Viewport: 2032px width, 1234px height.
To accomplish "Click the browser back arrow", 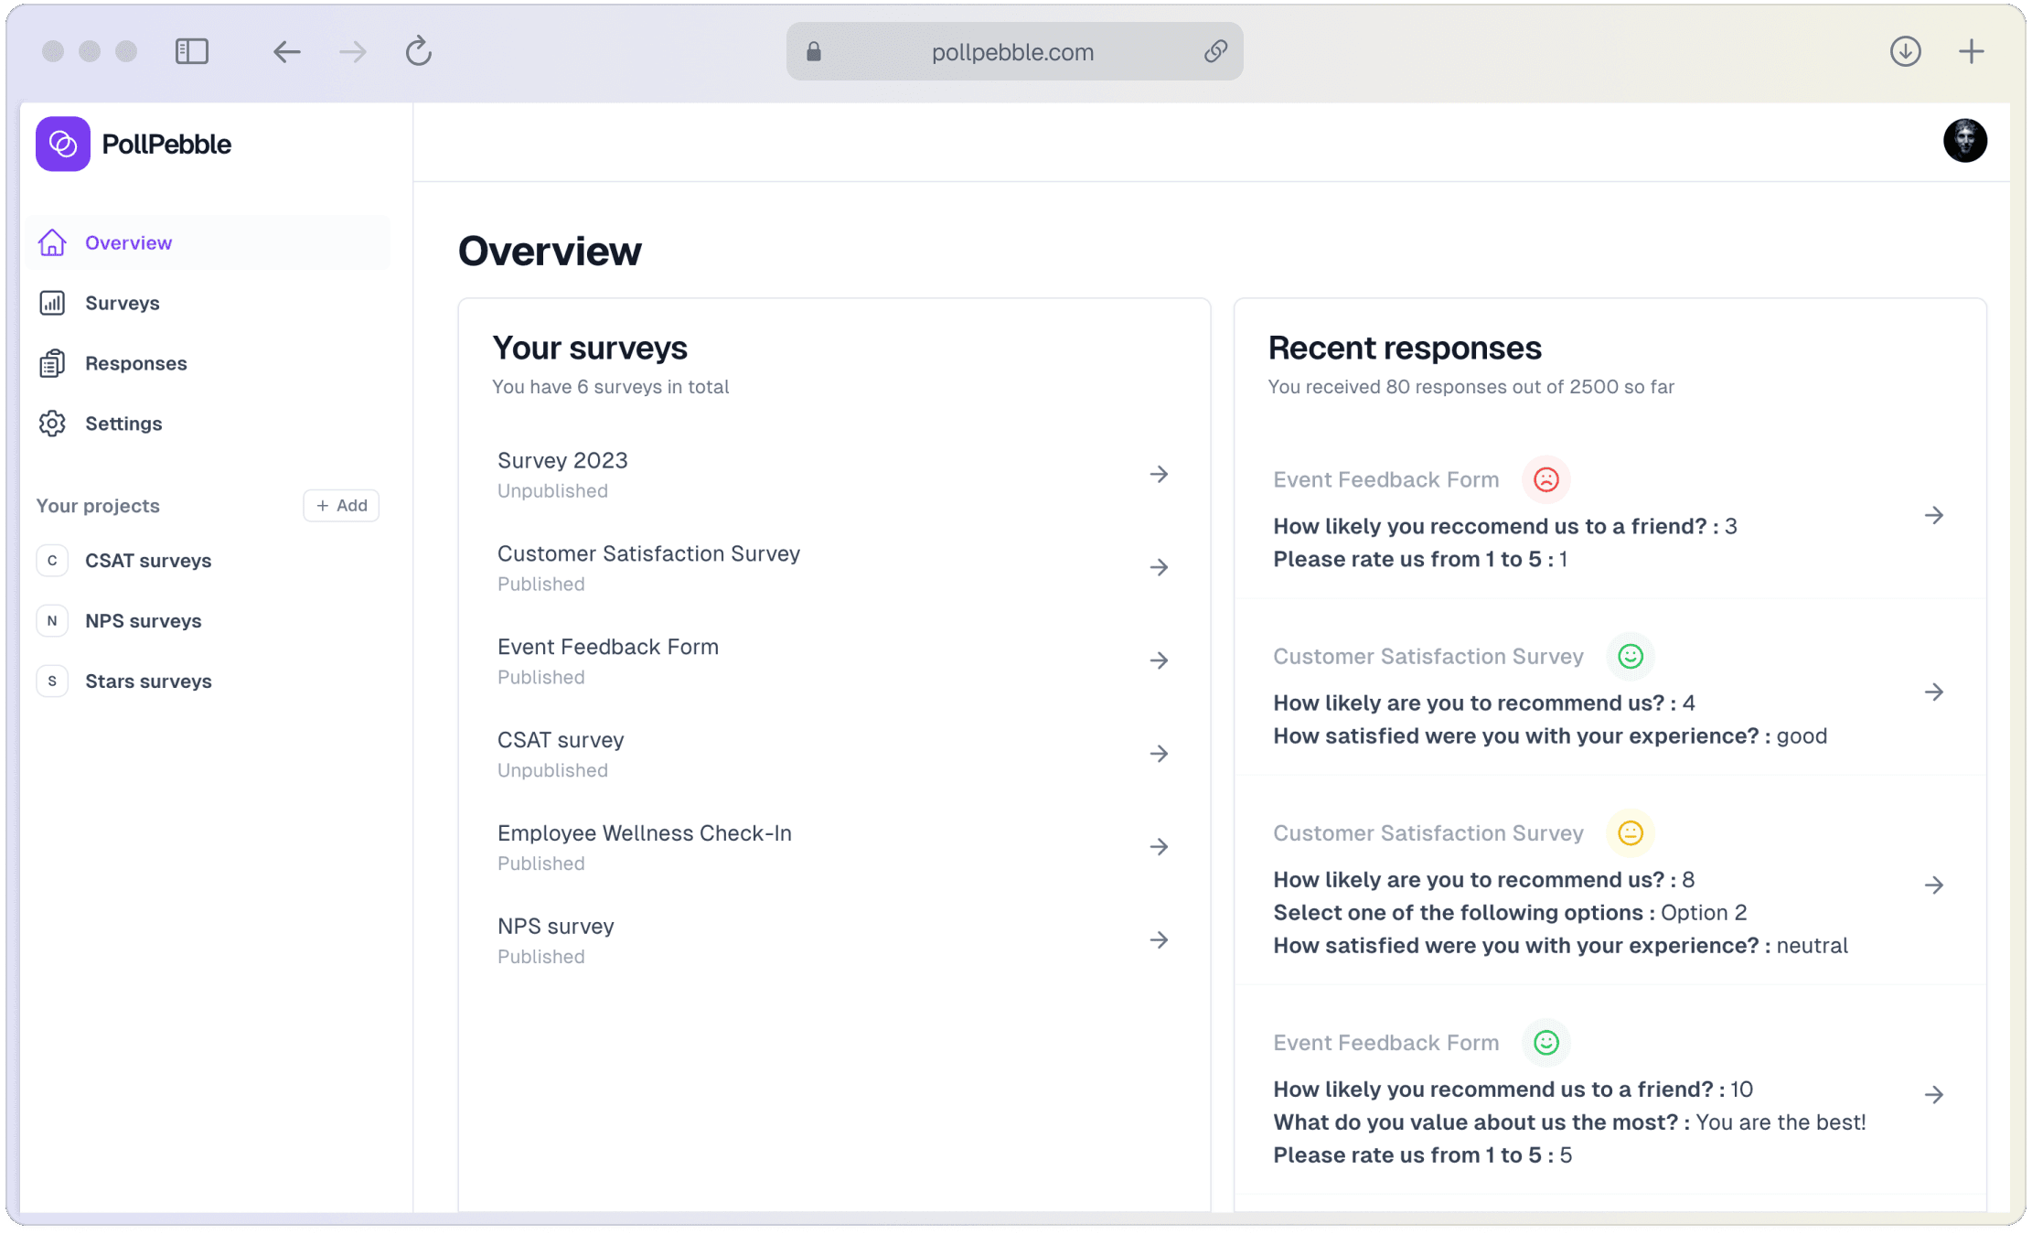I will pos(287,51).
